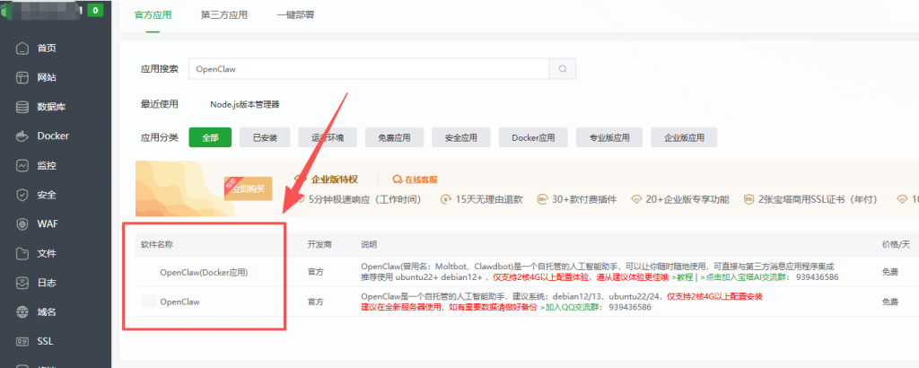919x368 pixels.
Task: Switch to the 第三方应用 tab
Action: click(223, 15)
